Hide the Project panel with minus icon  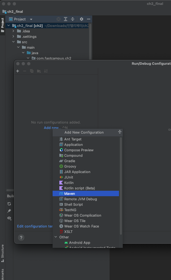[x=89, y=19]
